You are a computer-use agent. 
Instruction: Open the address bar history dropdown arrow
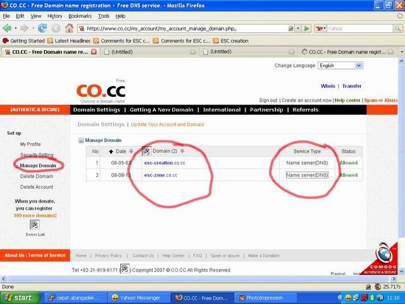(298, 28)
